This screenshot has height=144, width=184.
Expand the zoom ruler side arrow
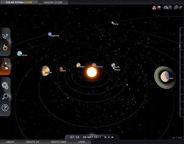pos(180,46)
